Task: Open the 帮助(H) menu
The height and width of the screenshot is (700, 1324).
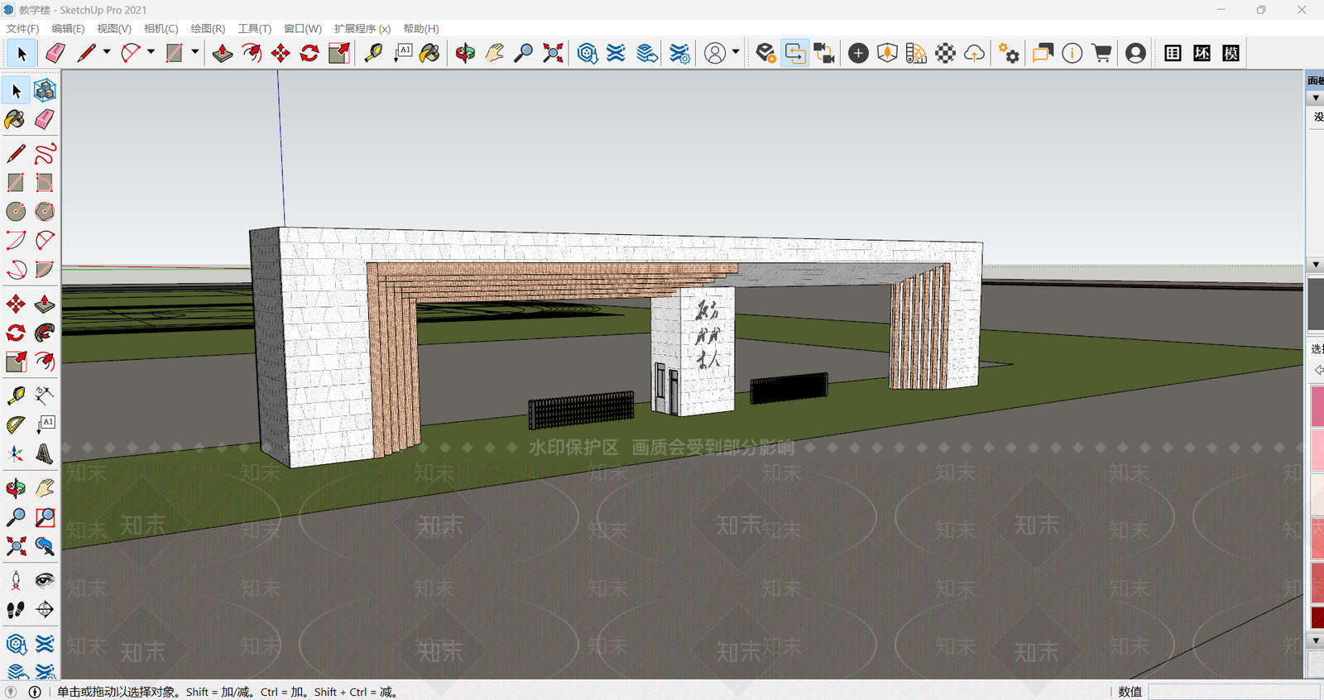Action: pyautogui.click(x=420, y=28)
